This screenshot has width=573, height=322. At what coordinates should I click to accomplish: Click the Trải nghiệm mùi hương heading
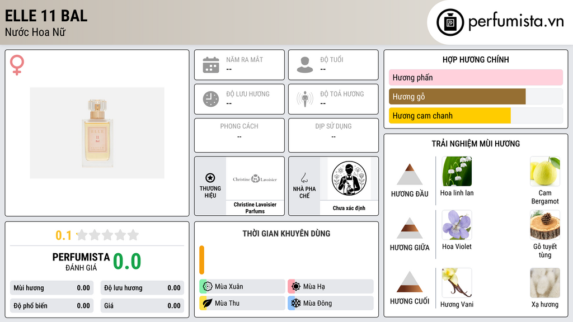tap(476, 144)
